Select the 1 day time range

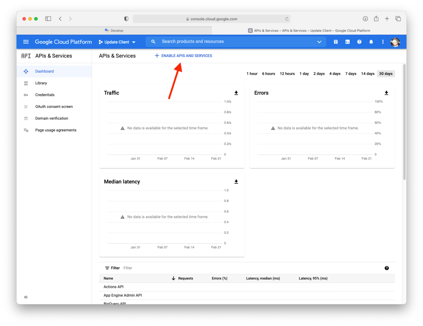(x=304, y=74)
